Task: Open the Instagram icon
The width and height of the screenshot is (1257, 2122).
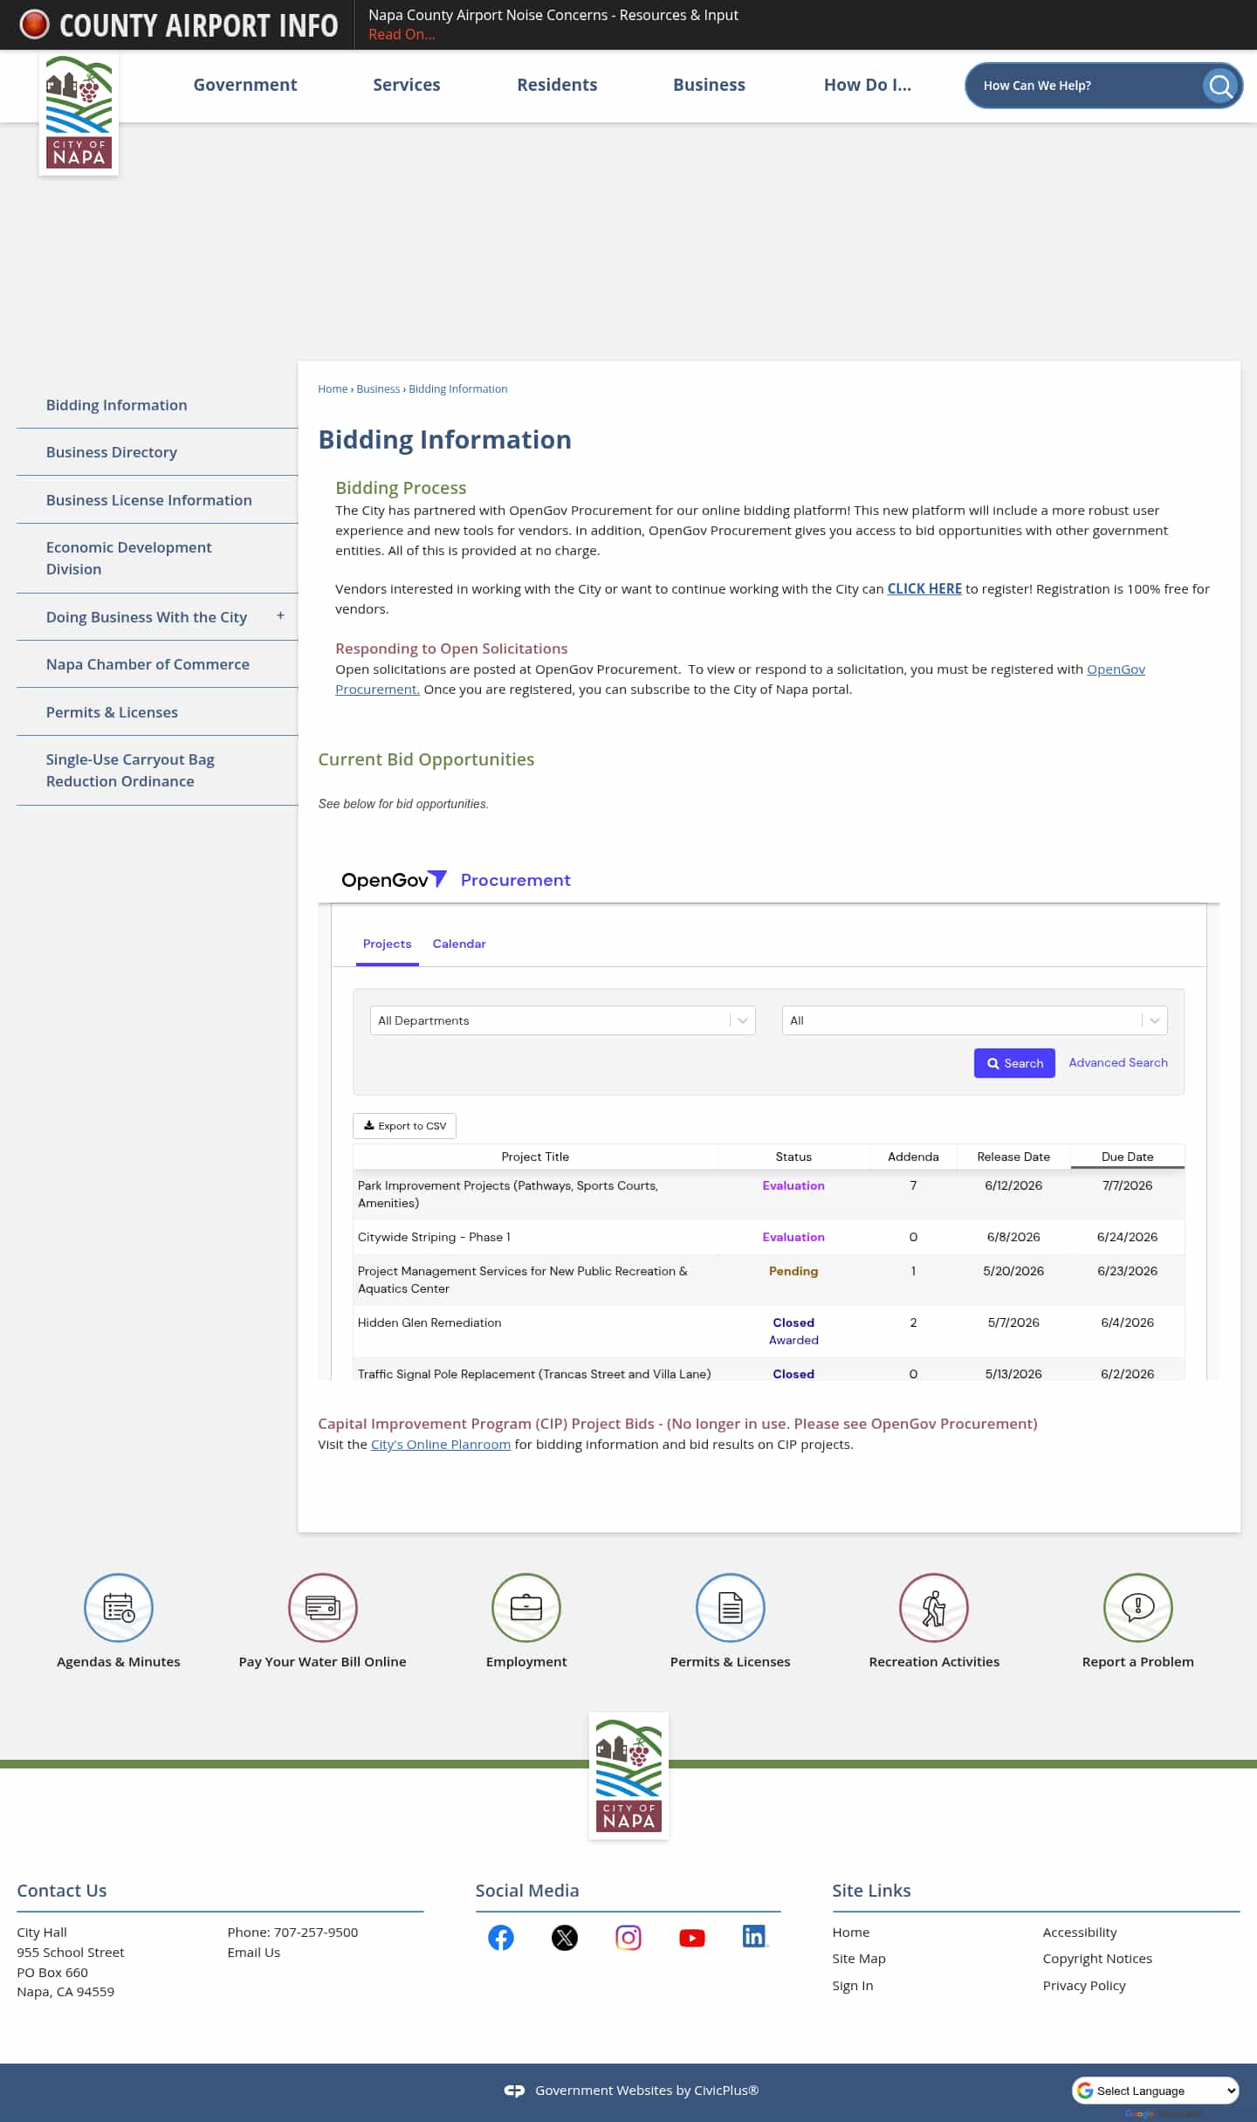Action: [x=628, y=1938]
